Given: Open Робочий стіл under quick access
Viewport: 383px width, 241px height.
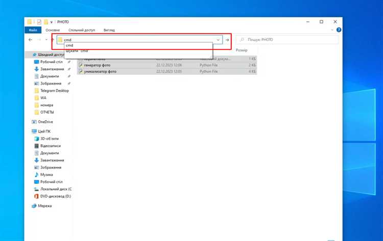Looking at the screenshot, I should (51, 62).
